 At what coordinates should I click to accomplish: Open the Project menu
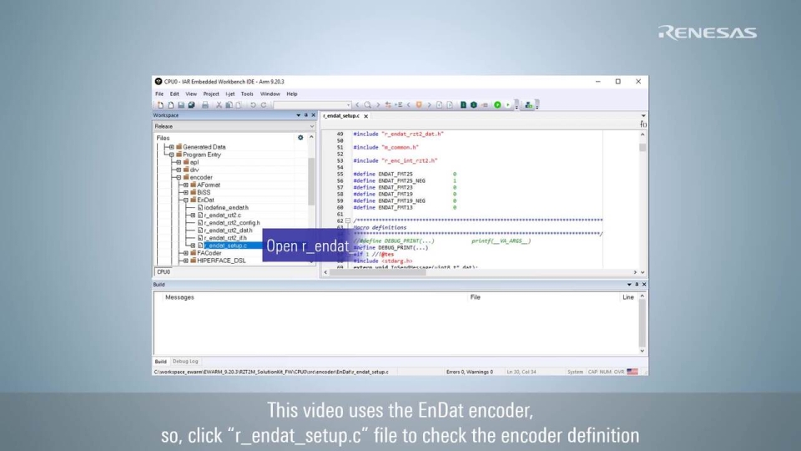(211, 94)
